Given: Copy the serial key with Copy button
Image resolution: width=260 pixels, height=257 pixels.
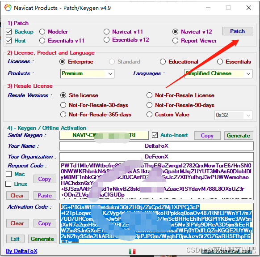Looking at the screenshot, I should click(x=207, y=136).
